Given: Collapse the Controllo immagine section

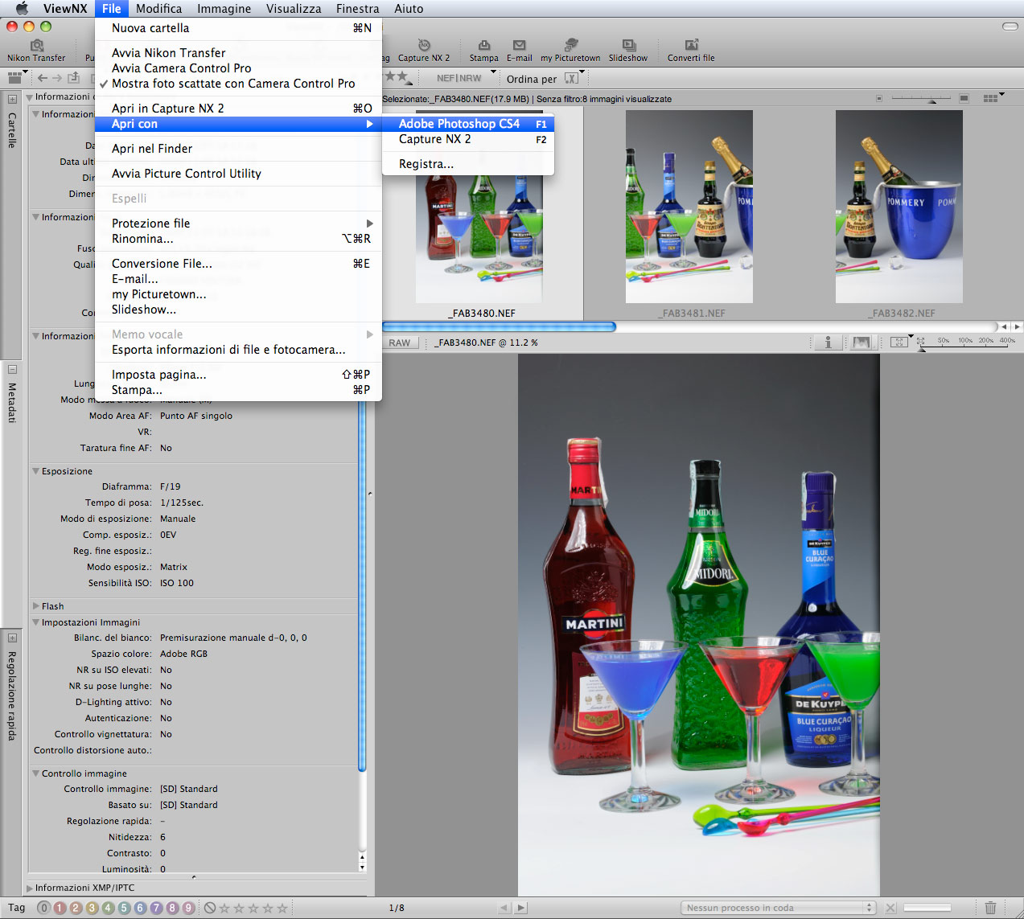Looking at the screenshot, I should point(35,773).
